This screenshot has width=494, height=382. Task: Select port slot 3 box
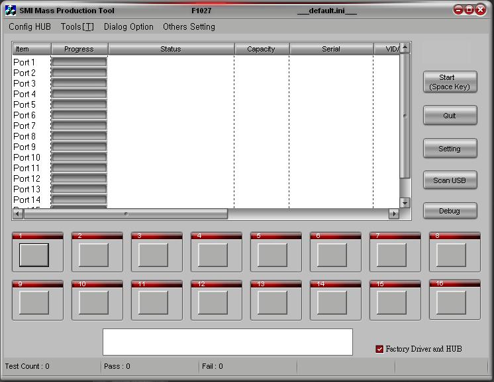tap(153, 255)
